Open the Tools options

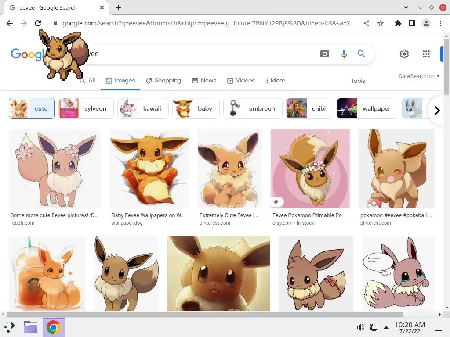coord(358,81)
